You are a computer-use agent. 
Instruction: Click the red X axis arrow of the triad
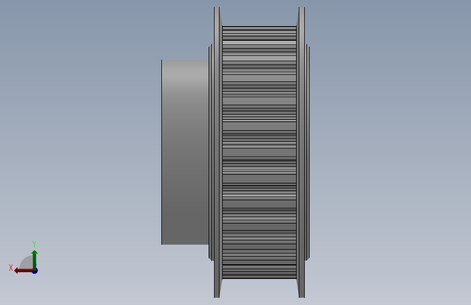click(23, 271)
